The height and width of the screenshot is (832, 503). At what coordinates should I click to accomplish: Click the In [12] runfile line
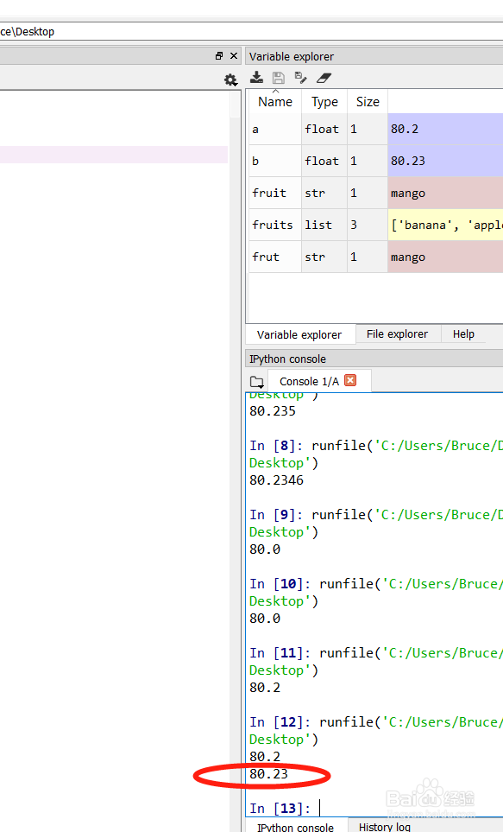(x=376, y=722)
